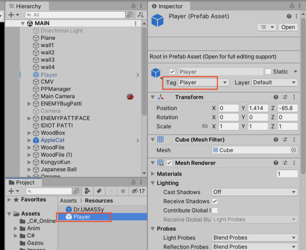Open the prefab list view dropdown button
Screen dimensions: 306x250
267,27
